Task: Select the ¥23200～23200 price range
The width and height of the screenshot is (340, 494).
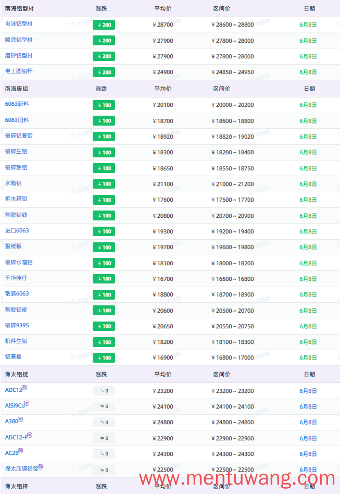Action: click(x=233, y=391)
